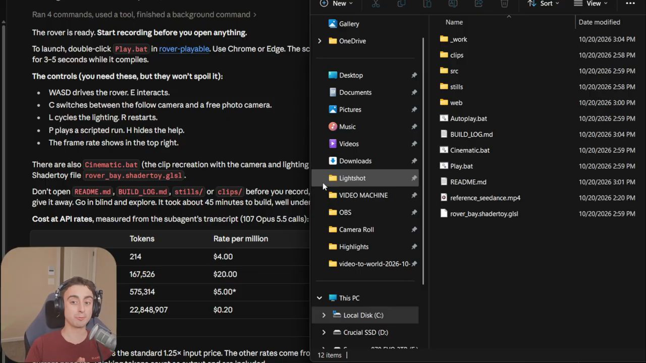Expand the 'Ran 4 commands' summary line
The height and width of the screenshot is (363, 646).
pos(144,15)
